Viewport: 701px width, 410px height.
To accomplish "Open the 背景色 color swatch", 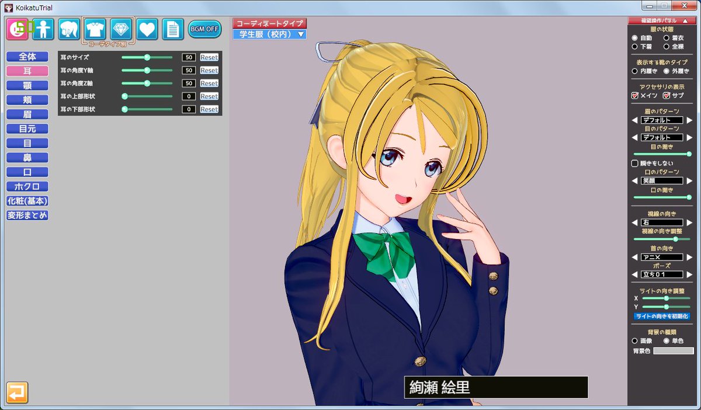I will 673,351.
